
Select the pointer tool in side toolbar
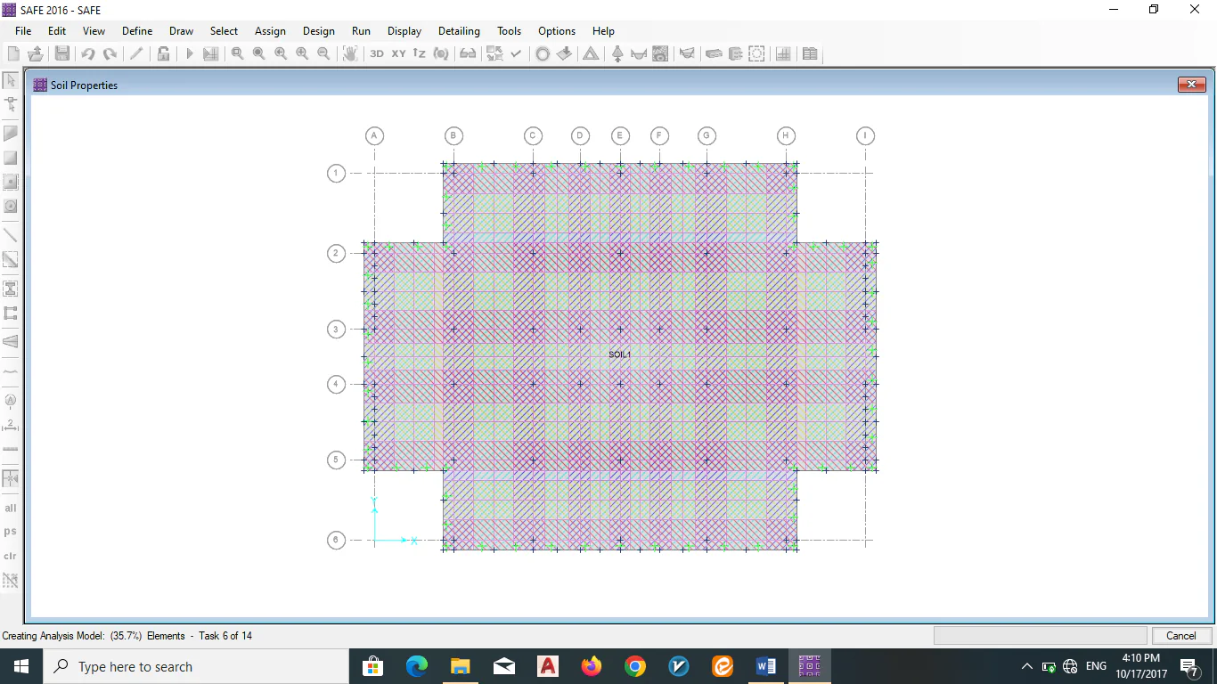11,81
